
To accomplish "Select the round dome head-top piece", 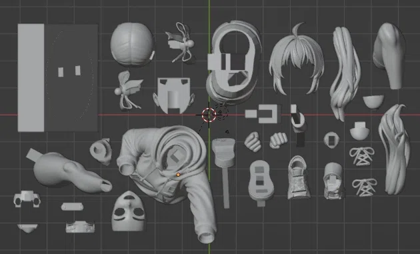I will point(132,44).
